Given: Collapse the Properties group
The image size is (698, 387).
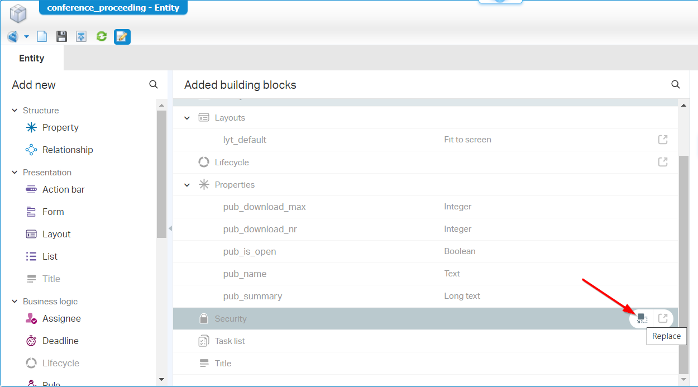Looking at the screenshot, I should [x=187, y=185].
